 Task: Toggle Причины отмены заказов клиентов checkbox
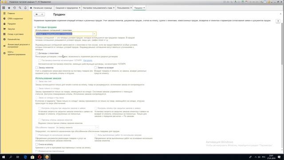pos(39,120)
